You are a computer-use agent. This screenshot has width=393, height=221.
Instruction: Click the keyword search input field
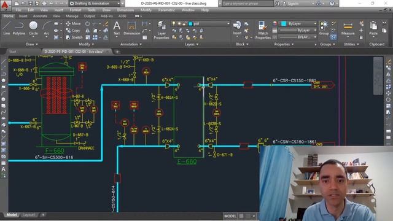click(247, 4)
